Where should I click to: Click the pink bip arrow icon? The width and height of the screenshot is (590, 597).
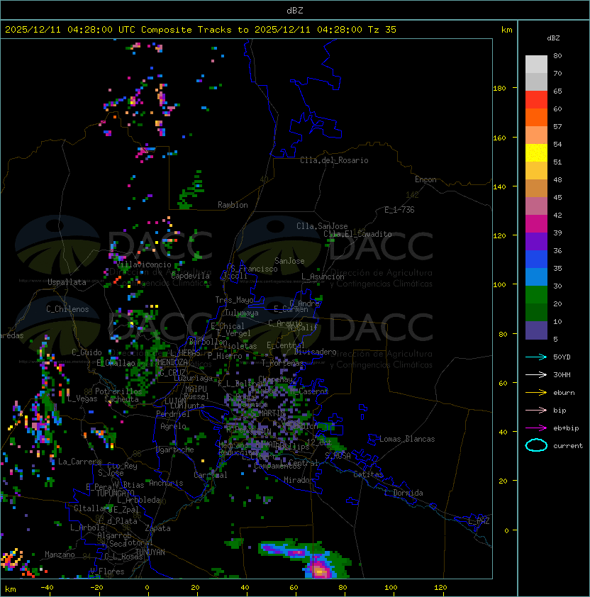(x=536, y=410)
